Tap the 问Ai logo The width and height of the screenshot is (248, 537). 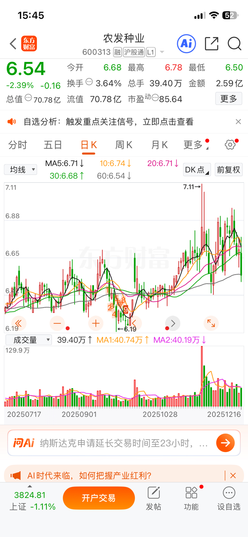coord(24,443)
